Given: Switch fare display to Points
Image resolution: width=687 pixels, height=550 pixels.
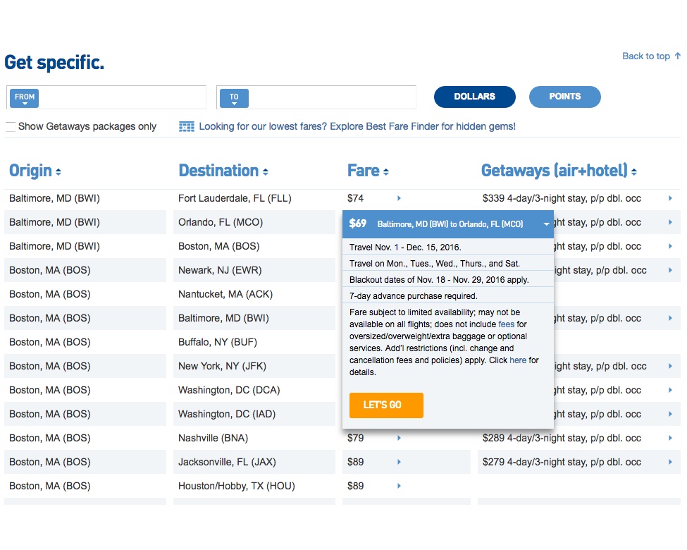Looking at the screenshot, I should 564,97.
